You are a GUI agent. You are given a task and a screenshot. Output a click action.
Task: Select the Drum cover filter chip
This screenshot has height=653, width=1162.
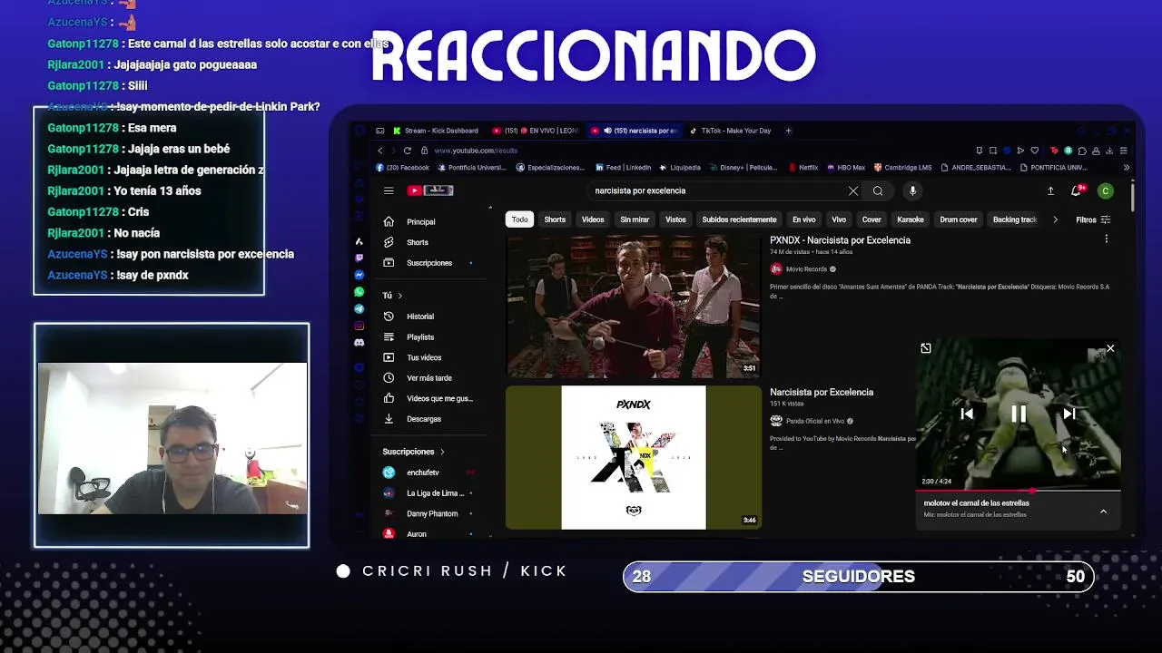(959, 219)
